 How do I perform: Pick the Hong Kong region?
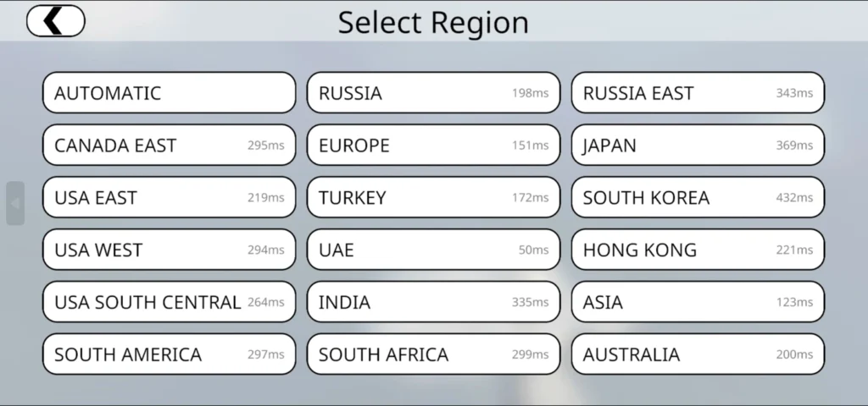tap(698, 250)
